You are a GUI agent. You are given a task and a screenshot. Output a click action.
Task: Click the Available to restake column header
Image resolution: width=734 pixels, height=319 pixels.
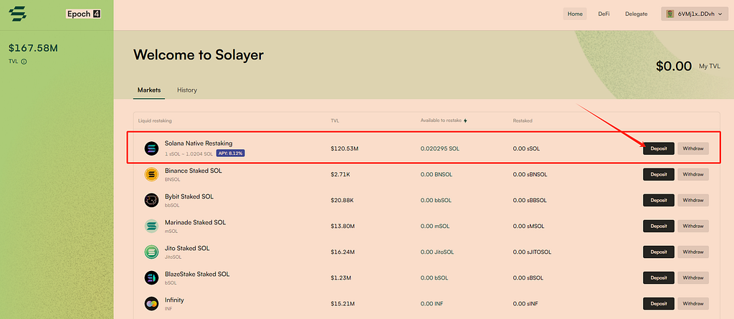point(441,120)
